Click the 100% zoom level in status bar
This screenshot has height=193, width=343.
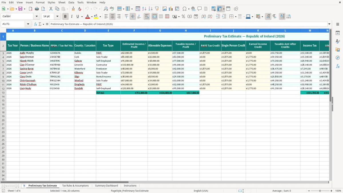pyautogui.click(x=338, y=191)
